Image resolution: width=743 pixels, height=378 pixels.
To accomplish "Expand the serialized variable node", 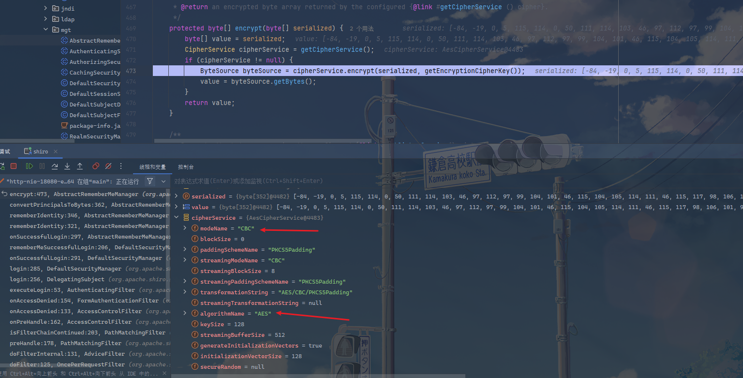I will [x=176, y=196].
